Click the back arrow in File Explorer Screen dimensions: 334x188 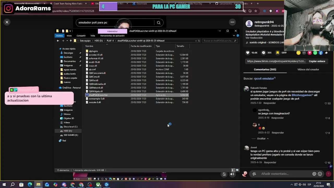pyautogui.click(x=58, y=41)
